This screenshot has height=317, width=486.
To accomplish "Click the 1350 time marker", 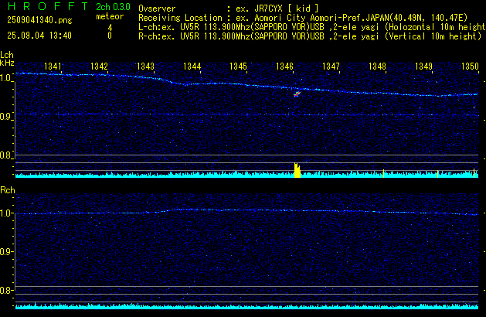I will pos(471,66).
